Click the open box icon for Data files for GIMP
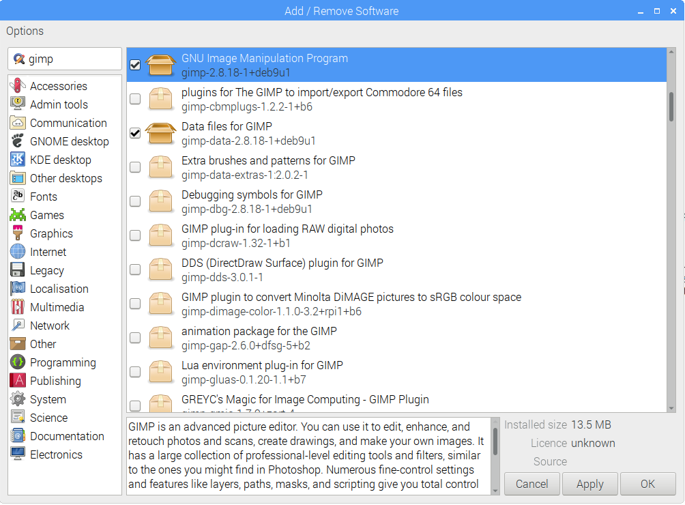685x505 pixels. coord(160,133)
